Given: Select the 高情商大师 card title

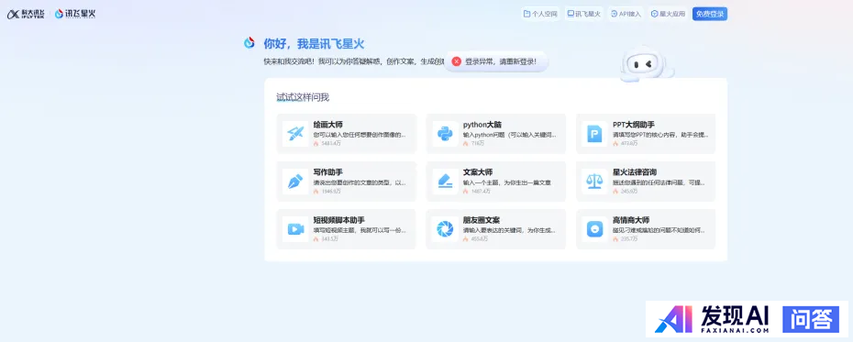Looking at the screenshot, I should click(x=631, y=220).
